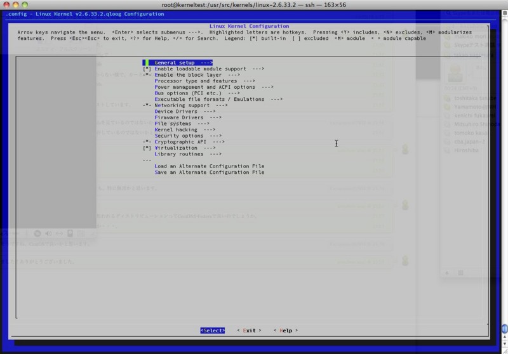Screen dimensions: 508x354
Task: Expand Executable file formats / Emulations arrow
Action: [x=276, y=99]
